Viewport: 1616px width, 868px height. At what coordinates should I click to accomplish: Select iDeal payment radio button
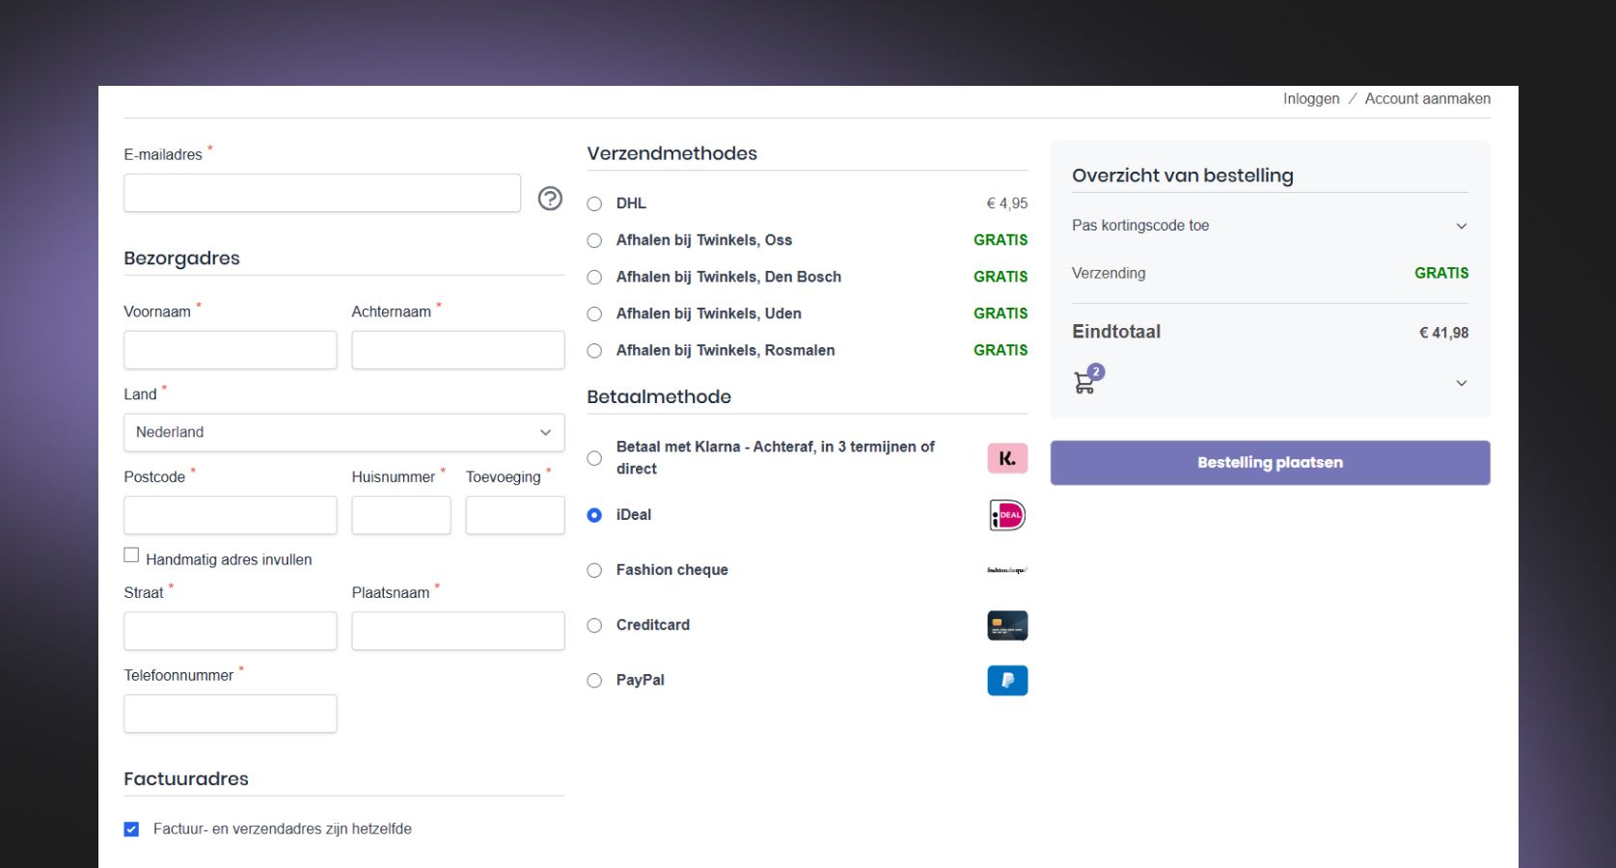[x=594, y=515]
